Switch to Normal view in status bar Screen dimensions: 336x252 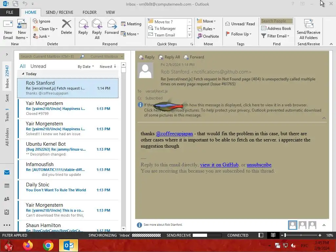[261, 235]
